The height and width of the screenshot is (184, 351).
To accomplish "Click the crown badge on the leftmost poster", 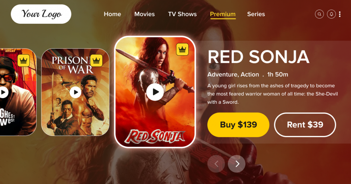I will (24, 60).
